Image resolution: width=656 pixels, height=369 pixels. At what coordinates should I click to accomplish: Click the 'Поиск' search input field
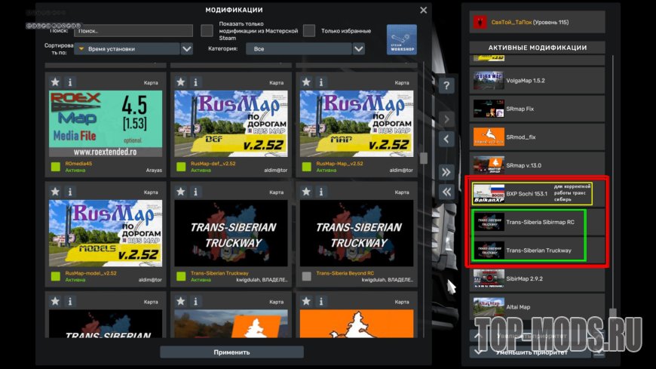133,31
